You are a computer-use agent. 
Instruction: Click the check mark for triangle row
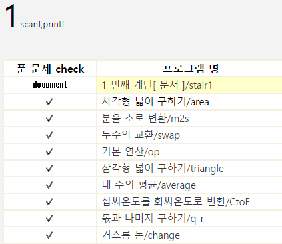(49, 169)
